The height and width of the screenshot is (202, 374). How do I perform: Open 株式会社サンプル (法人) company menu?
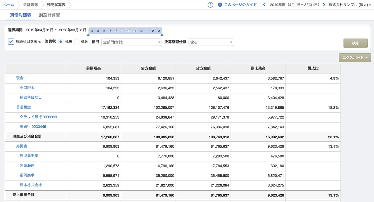click(x=350, y=5)
